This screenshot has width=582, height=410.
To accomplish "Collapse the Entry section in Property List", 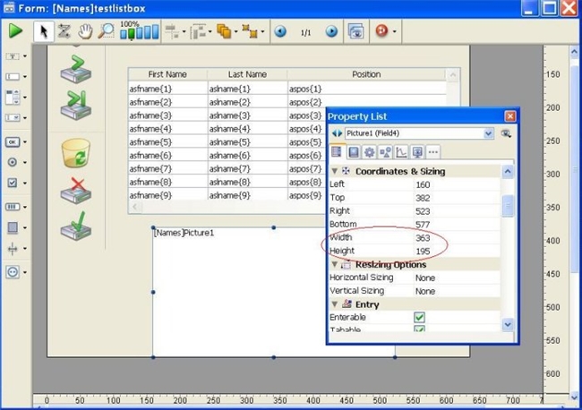I will click(x=335, y=305).
